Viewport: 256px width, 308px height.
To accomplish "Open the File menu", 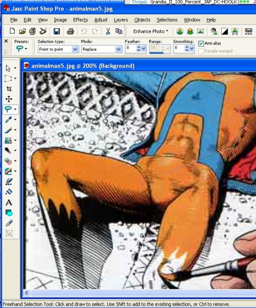I will coord(14,20).
